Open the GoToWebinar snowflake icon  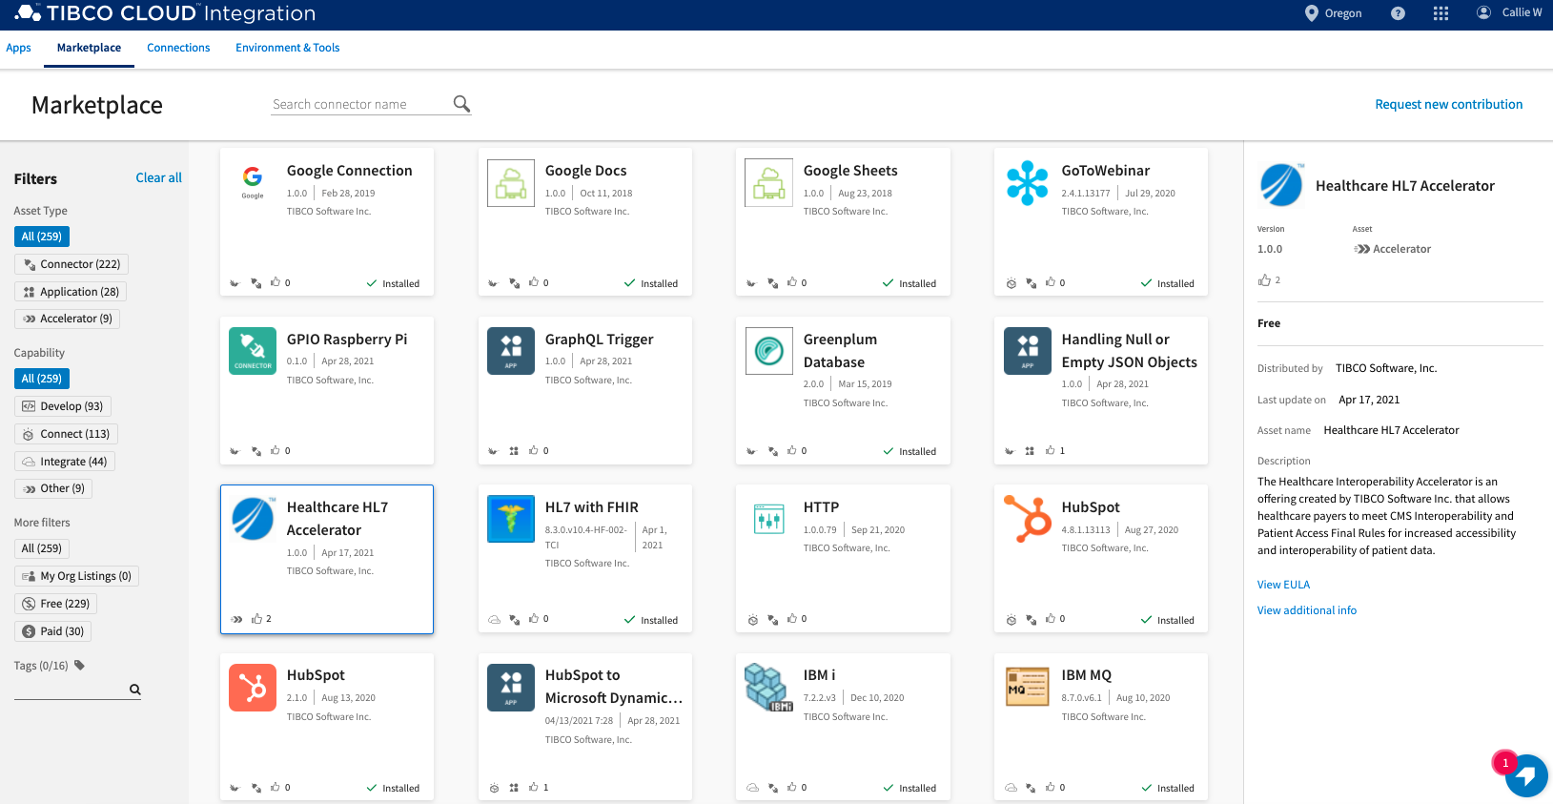[1028, 182]
